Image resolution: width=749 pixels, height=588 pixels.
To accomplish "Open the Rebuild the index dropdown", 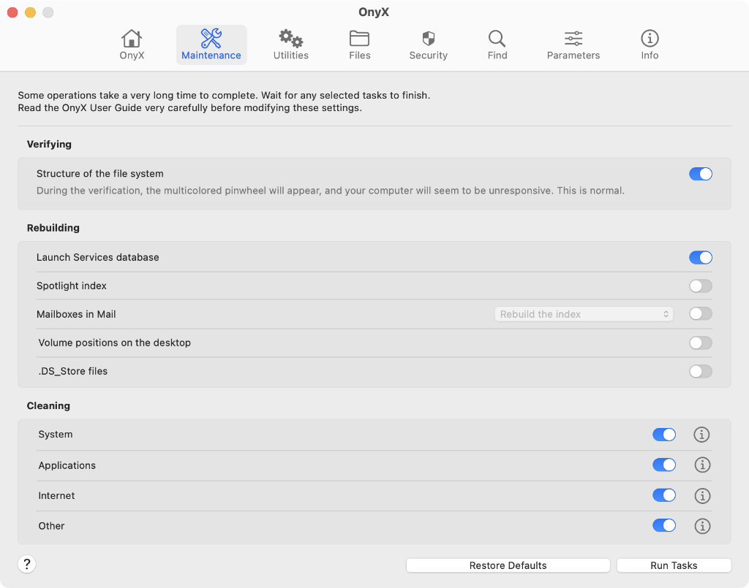I will pyautogui.click(x=584, y=314).
